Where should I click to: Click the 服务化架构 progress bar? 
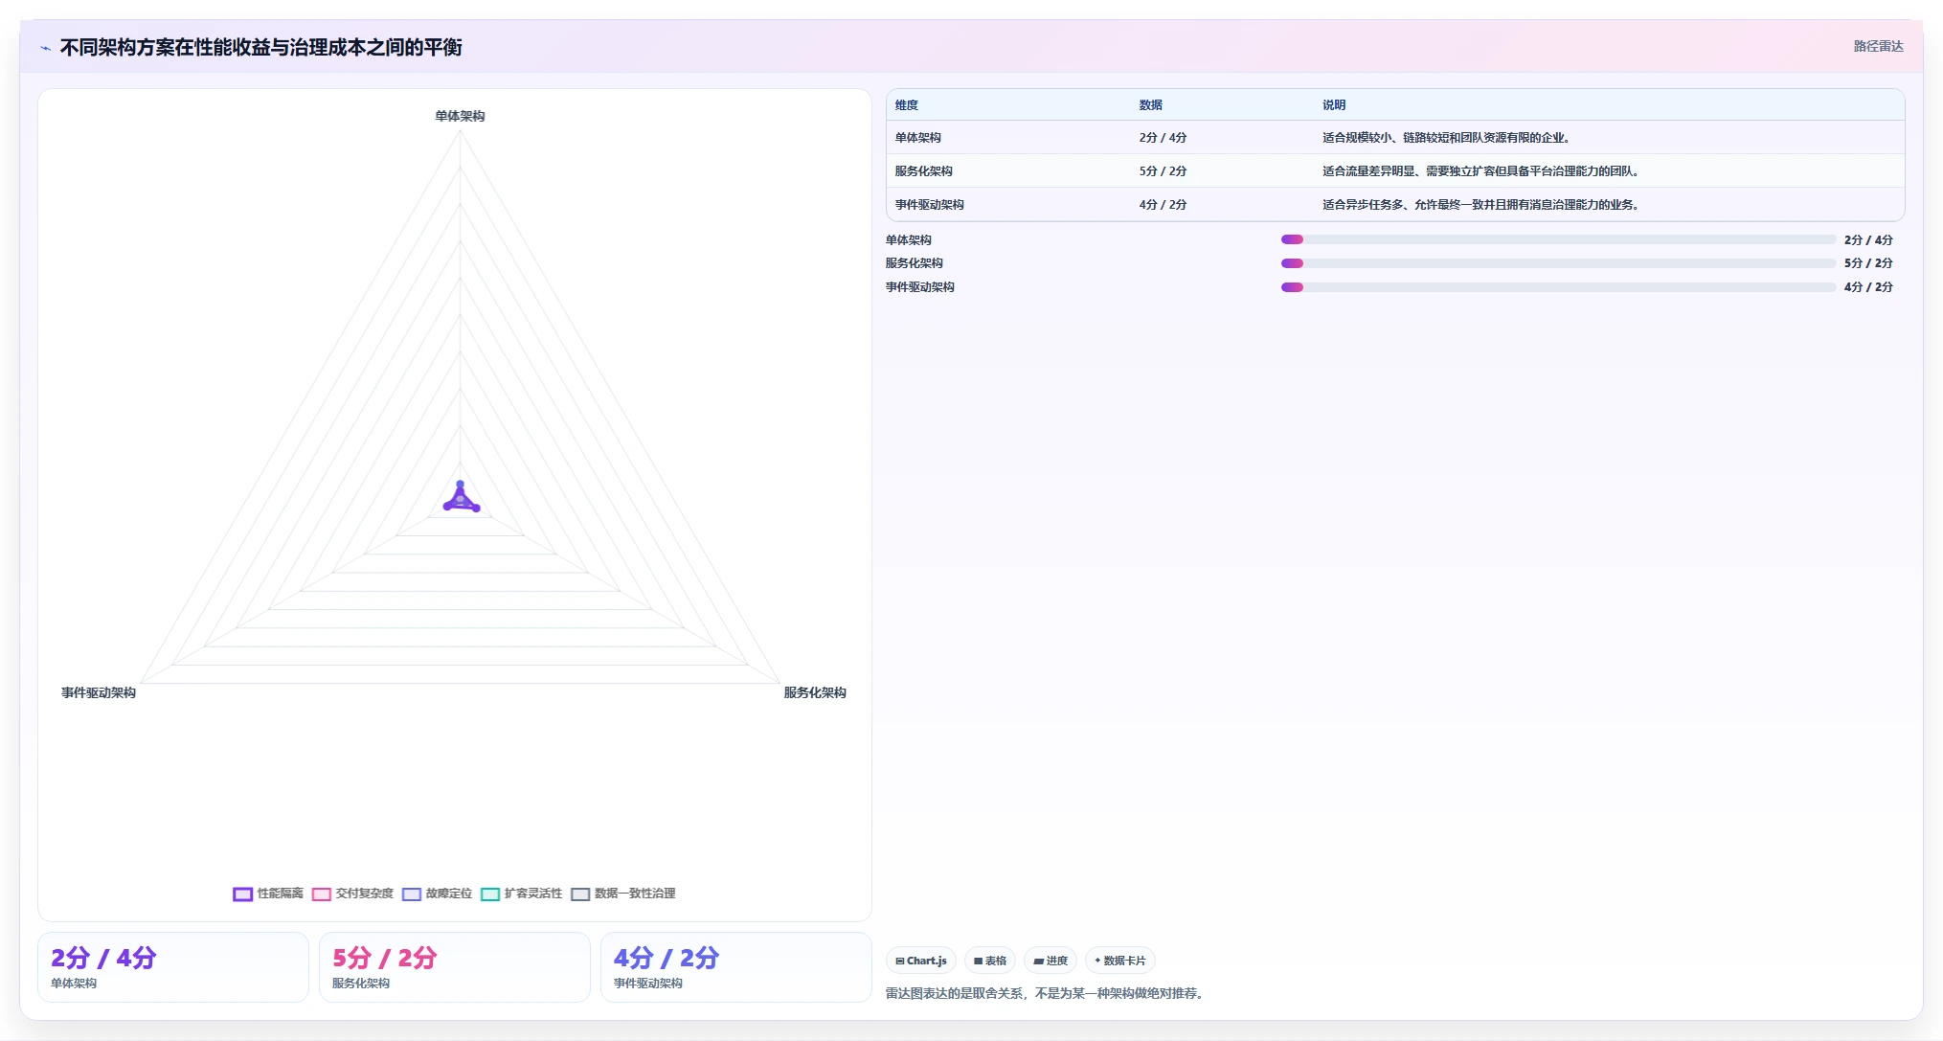pos(1558,263)
